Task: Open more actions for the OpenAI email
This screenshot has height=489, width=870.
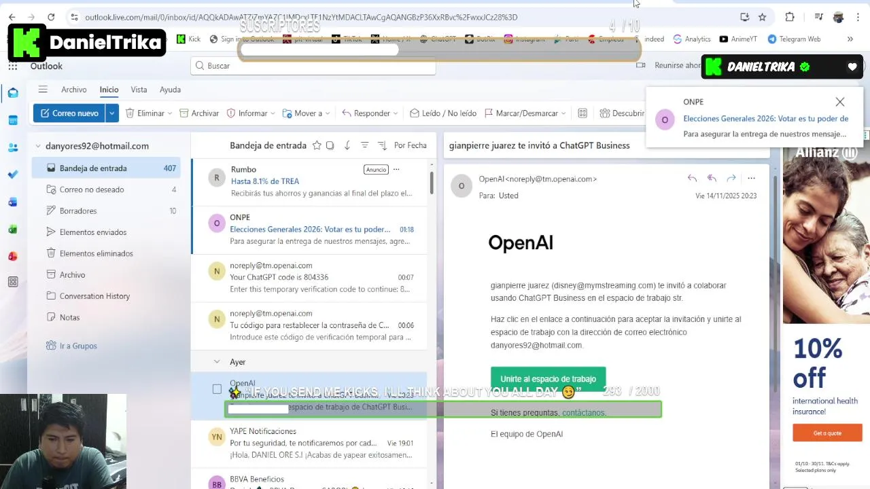Action: (751, 178)
